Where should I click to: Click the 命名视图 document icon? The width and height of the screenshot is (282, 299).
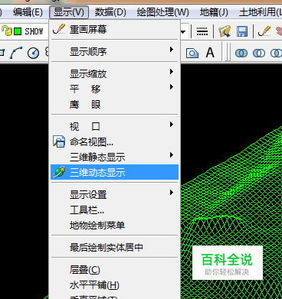click(x=59, y=141)
